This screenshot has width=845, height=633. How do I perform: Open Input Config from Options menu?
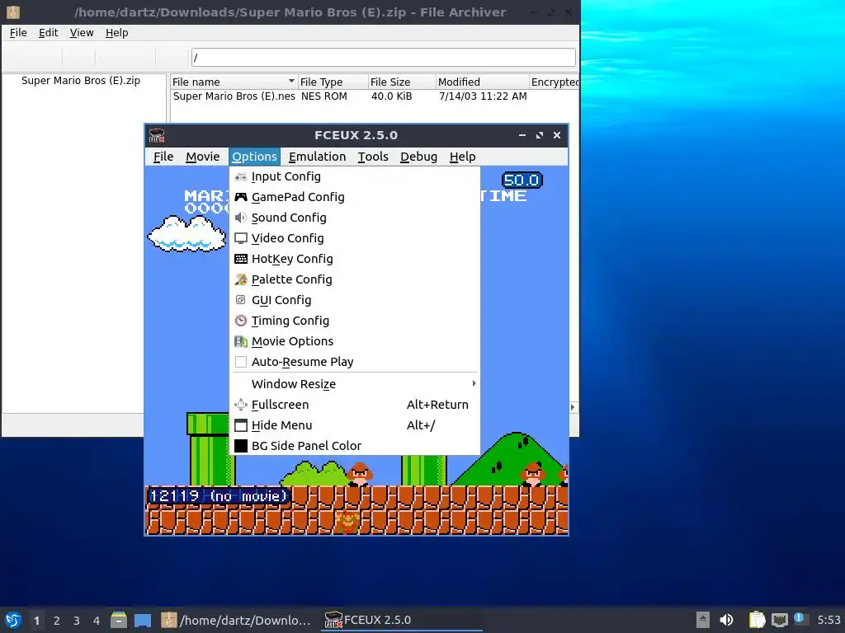(x=355, y=176)
